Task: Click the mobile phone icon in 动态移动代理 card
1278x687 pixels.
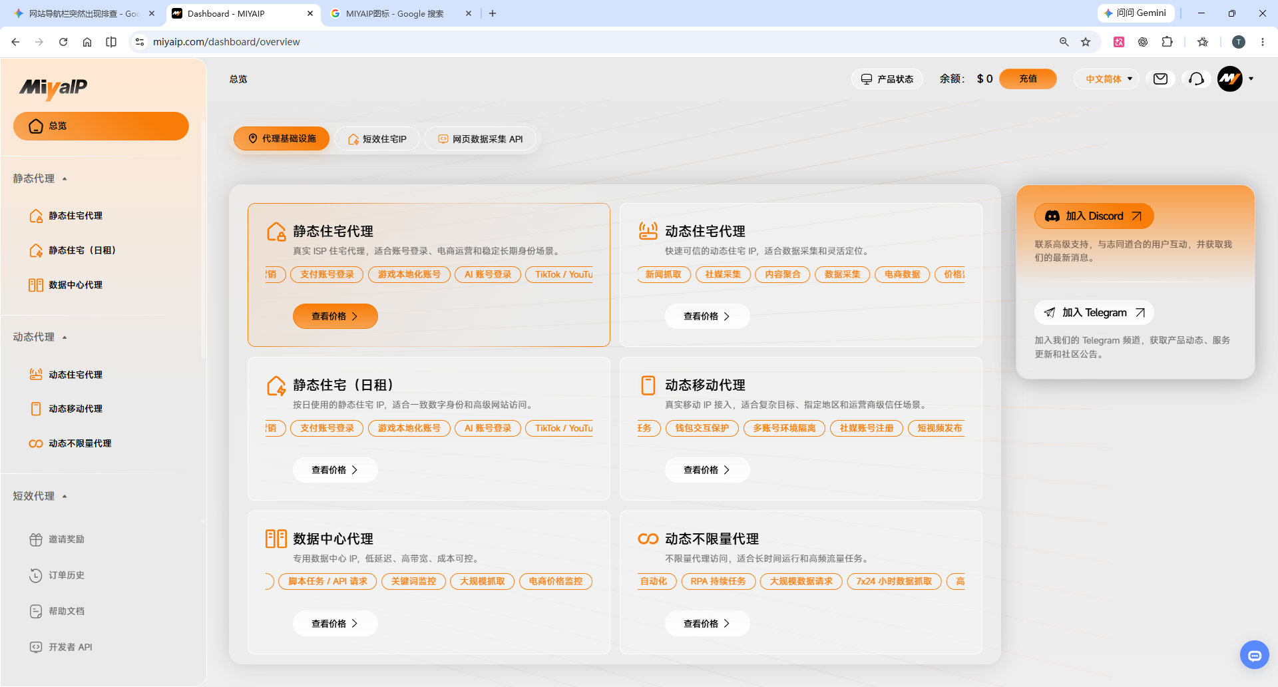Action: point(648,385)
